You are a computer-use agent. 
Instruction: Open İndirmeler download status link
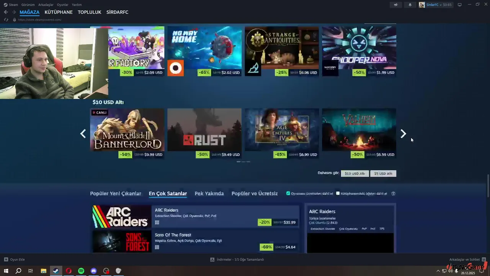point(240,260)
